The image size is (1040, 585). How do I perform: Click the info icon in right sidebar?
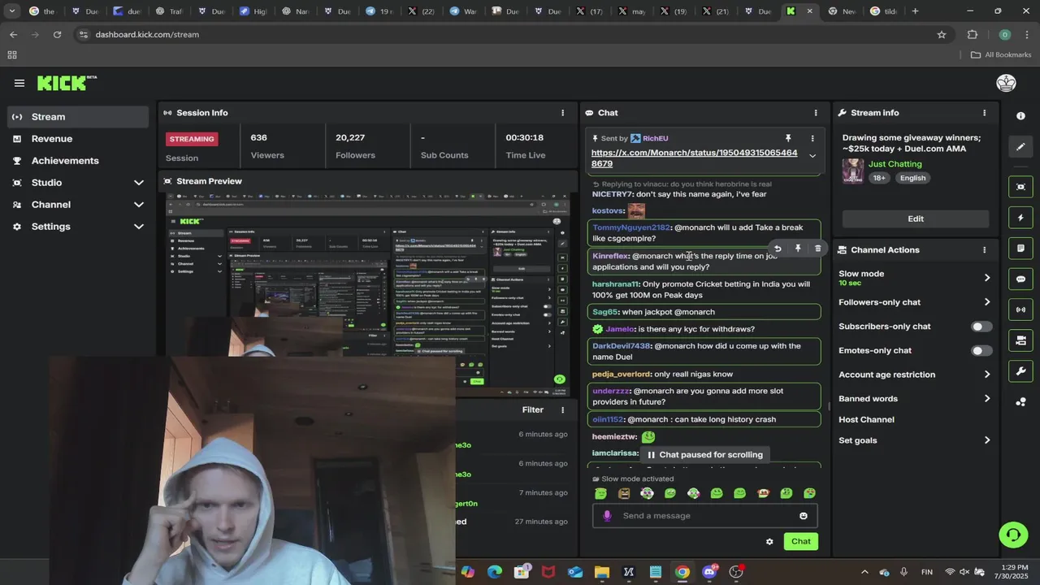click(x=1020, y=116)
